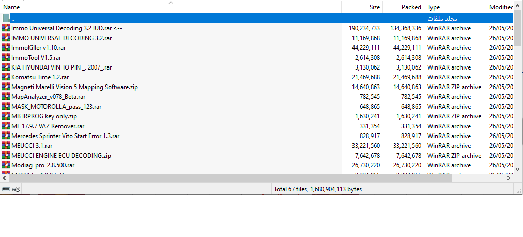The width and height of the screenshot is (523, 237).
Task: Click the icon of Komatsu Time 1.2.rar
Action: (6, 77)
